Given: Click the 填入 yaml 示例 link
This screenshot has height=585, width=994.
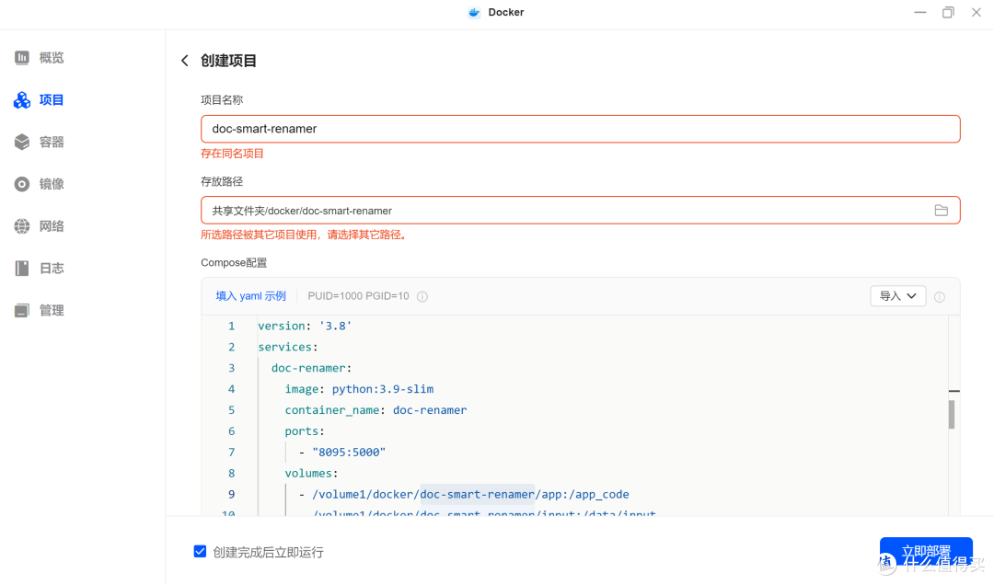Looking at the screenshot, I should click(x=250, y=296).
